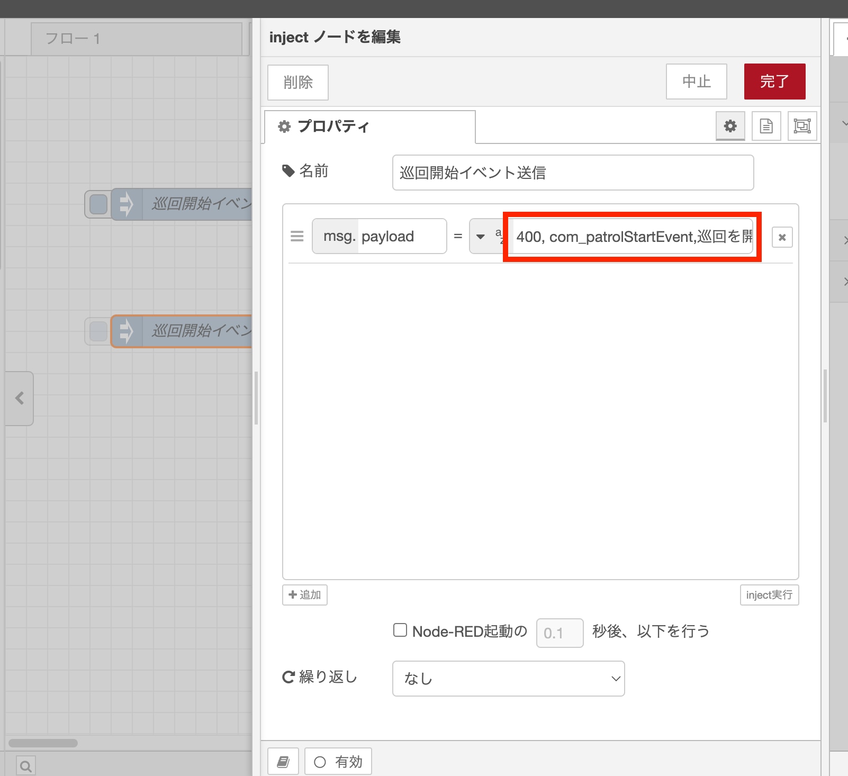The width and height of the screenshot is (848, 776).
Task: Click the +追加 add button
Action: pos(305,595)
